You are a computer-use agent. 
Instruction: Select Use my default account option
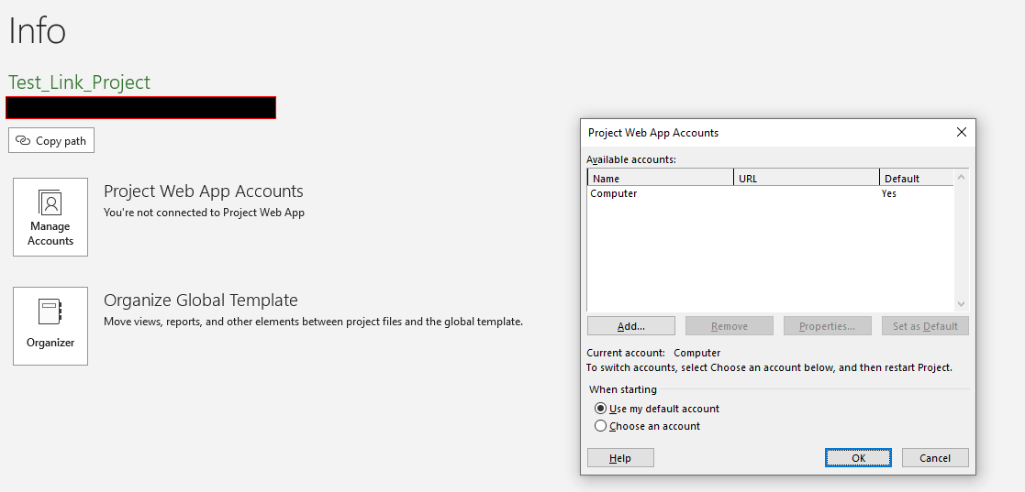point(657,409)
